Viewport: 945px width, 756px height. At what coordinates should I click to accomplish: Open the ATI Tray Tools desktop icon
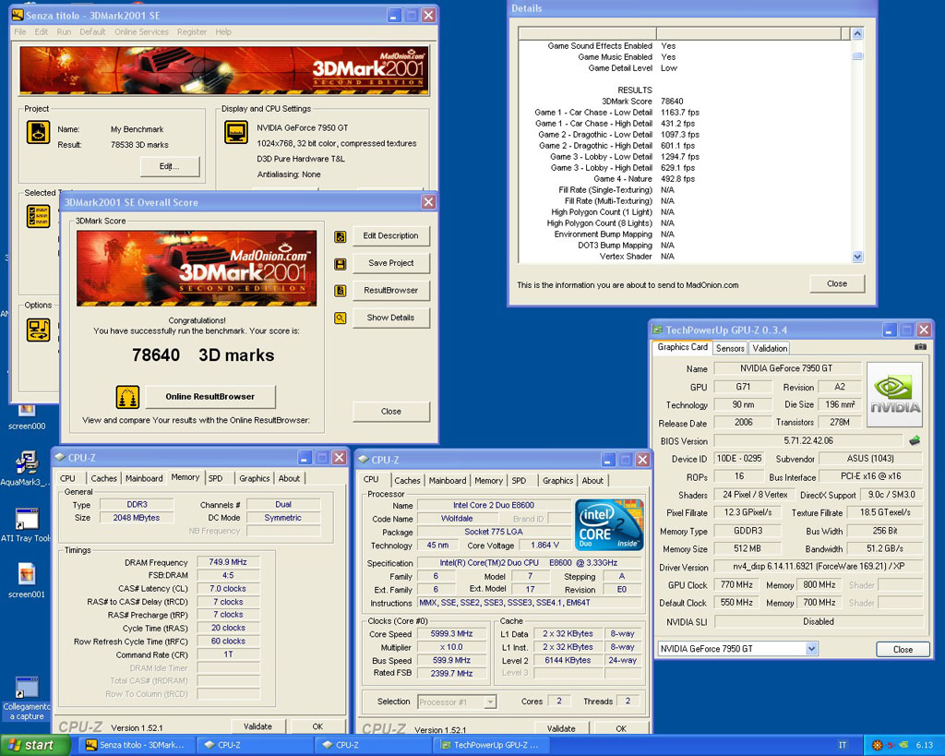coord(26,524)
